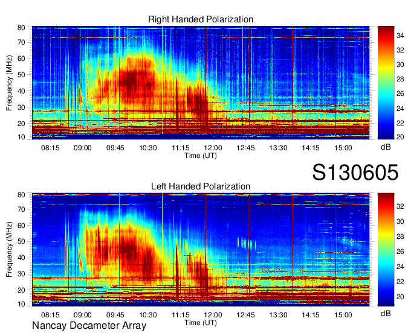This screenshot has height=333, width=411.
Task: Click the 10:30 tick on the right-handed plot
Action: tap(148, 148)
